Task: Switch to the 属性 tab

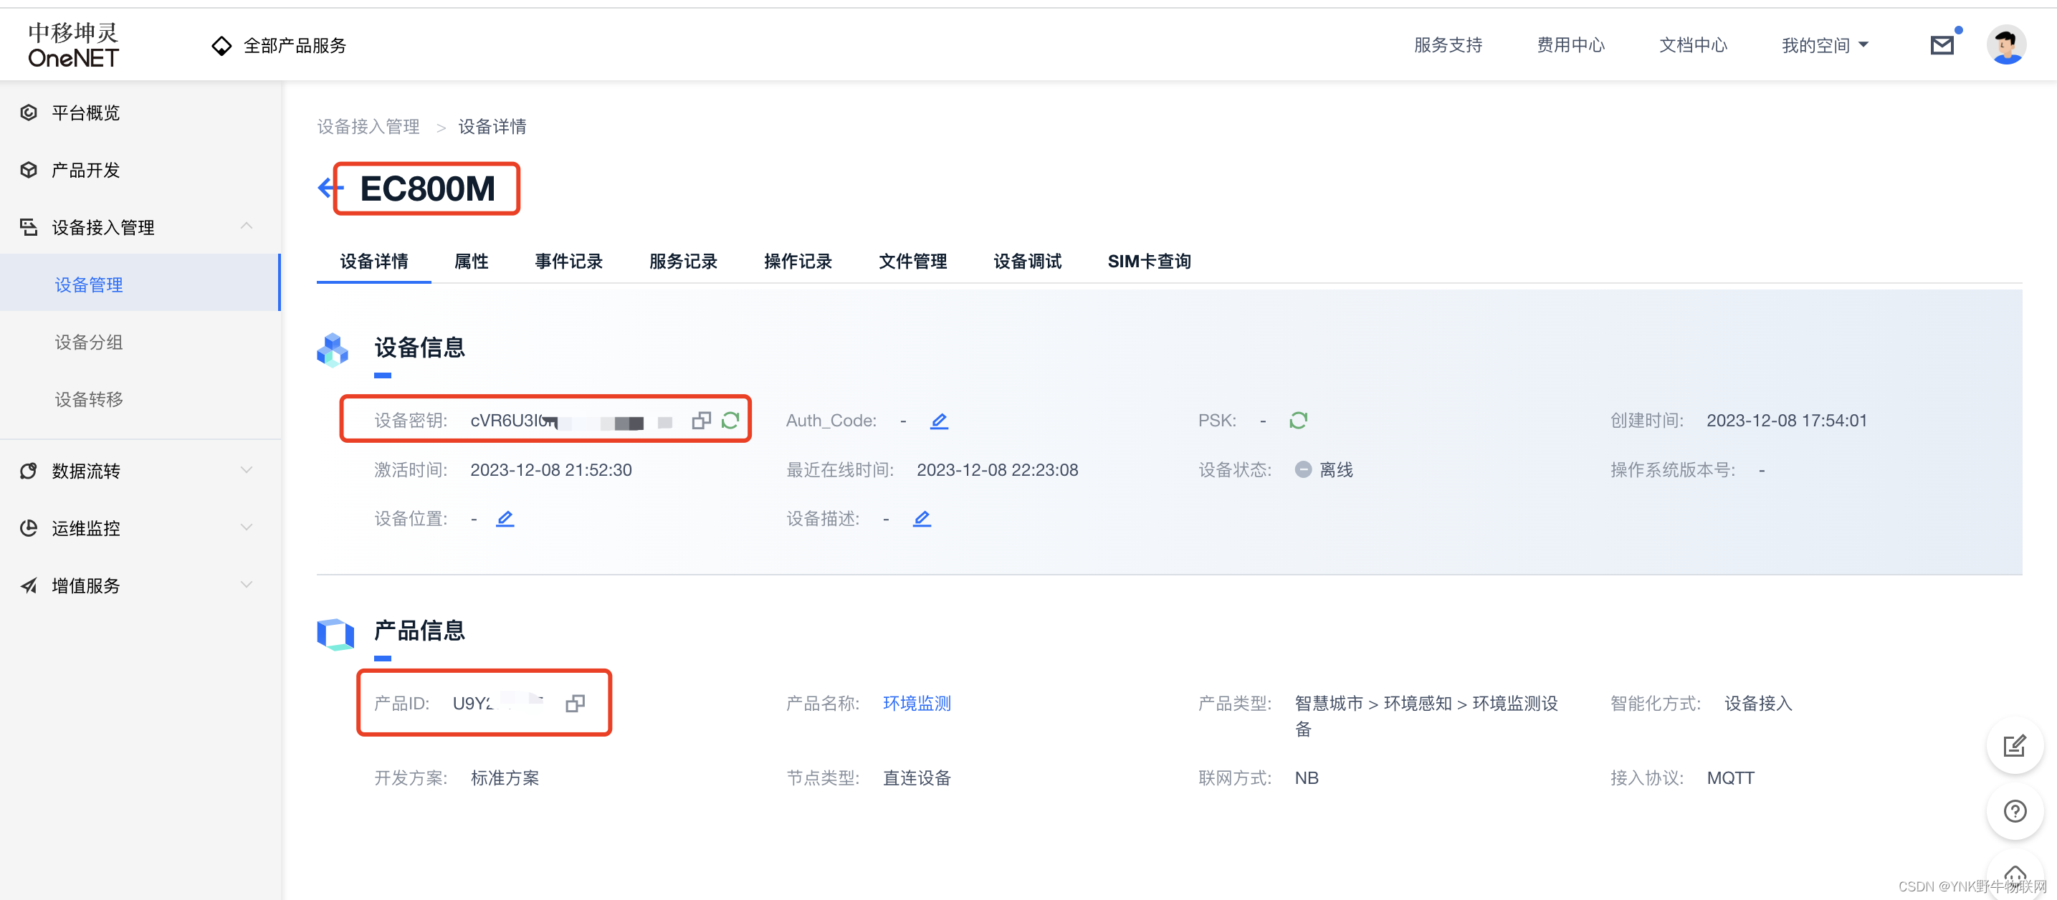Action: tap(471, 261)
